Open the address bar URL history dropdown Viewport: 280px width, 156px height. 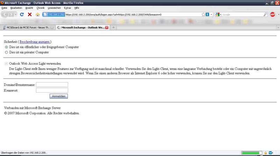point(211,14)
